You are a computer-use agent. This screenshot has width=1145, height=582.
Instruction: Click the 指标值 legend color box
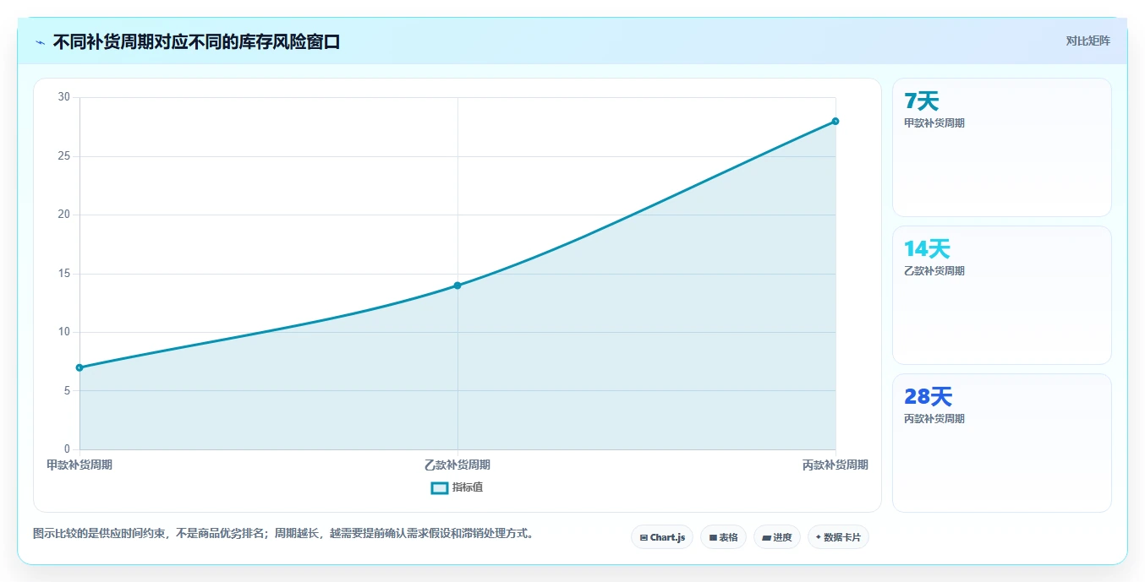440,487
